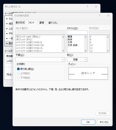The width and height of the screenshot is (116, 130).
Task: Confirm with the OK button
Action: pos(88,122)
